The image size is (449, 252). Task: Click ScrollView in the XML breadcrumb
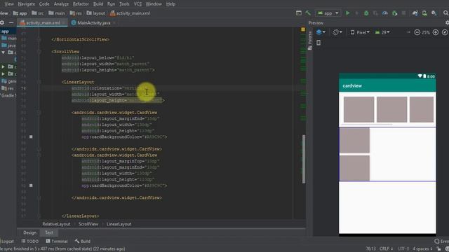tap(88, 224)
